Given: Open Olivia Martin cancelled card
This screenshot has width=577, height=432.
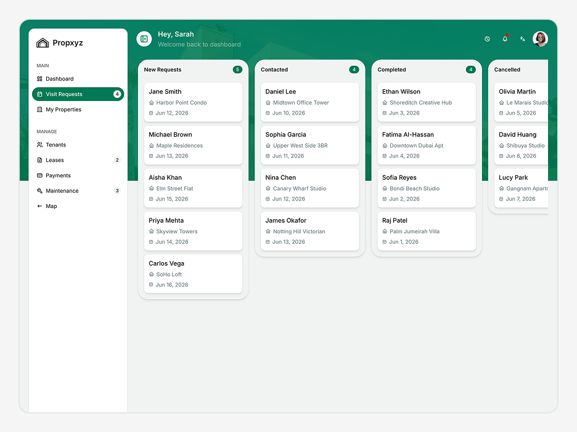Looking at the screenshot, I should 521,102.
